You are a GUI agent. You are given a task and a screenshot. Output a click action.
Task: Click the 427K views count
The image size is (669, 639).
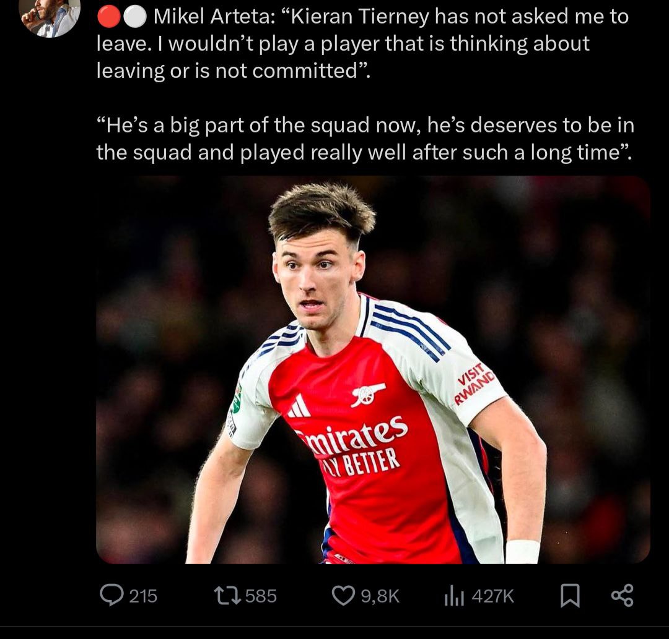click(x=492, y=596)
